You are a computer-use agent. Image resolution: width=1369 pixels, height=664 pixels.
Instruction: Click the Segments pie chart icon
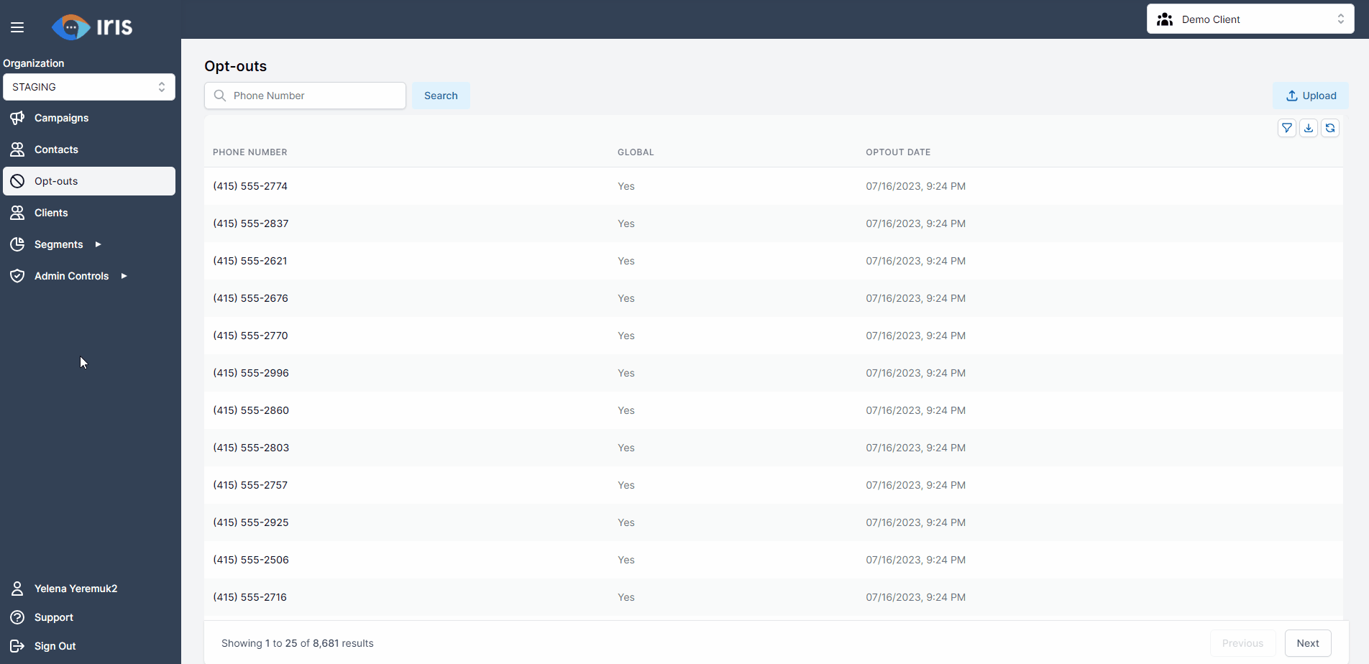17,244
